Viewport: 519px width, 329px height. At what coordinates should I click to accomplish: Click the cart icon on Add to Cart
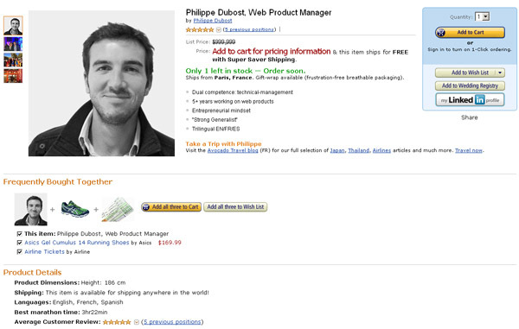[x=441, y=32]
